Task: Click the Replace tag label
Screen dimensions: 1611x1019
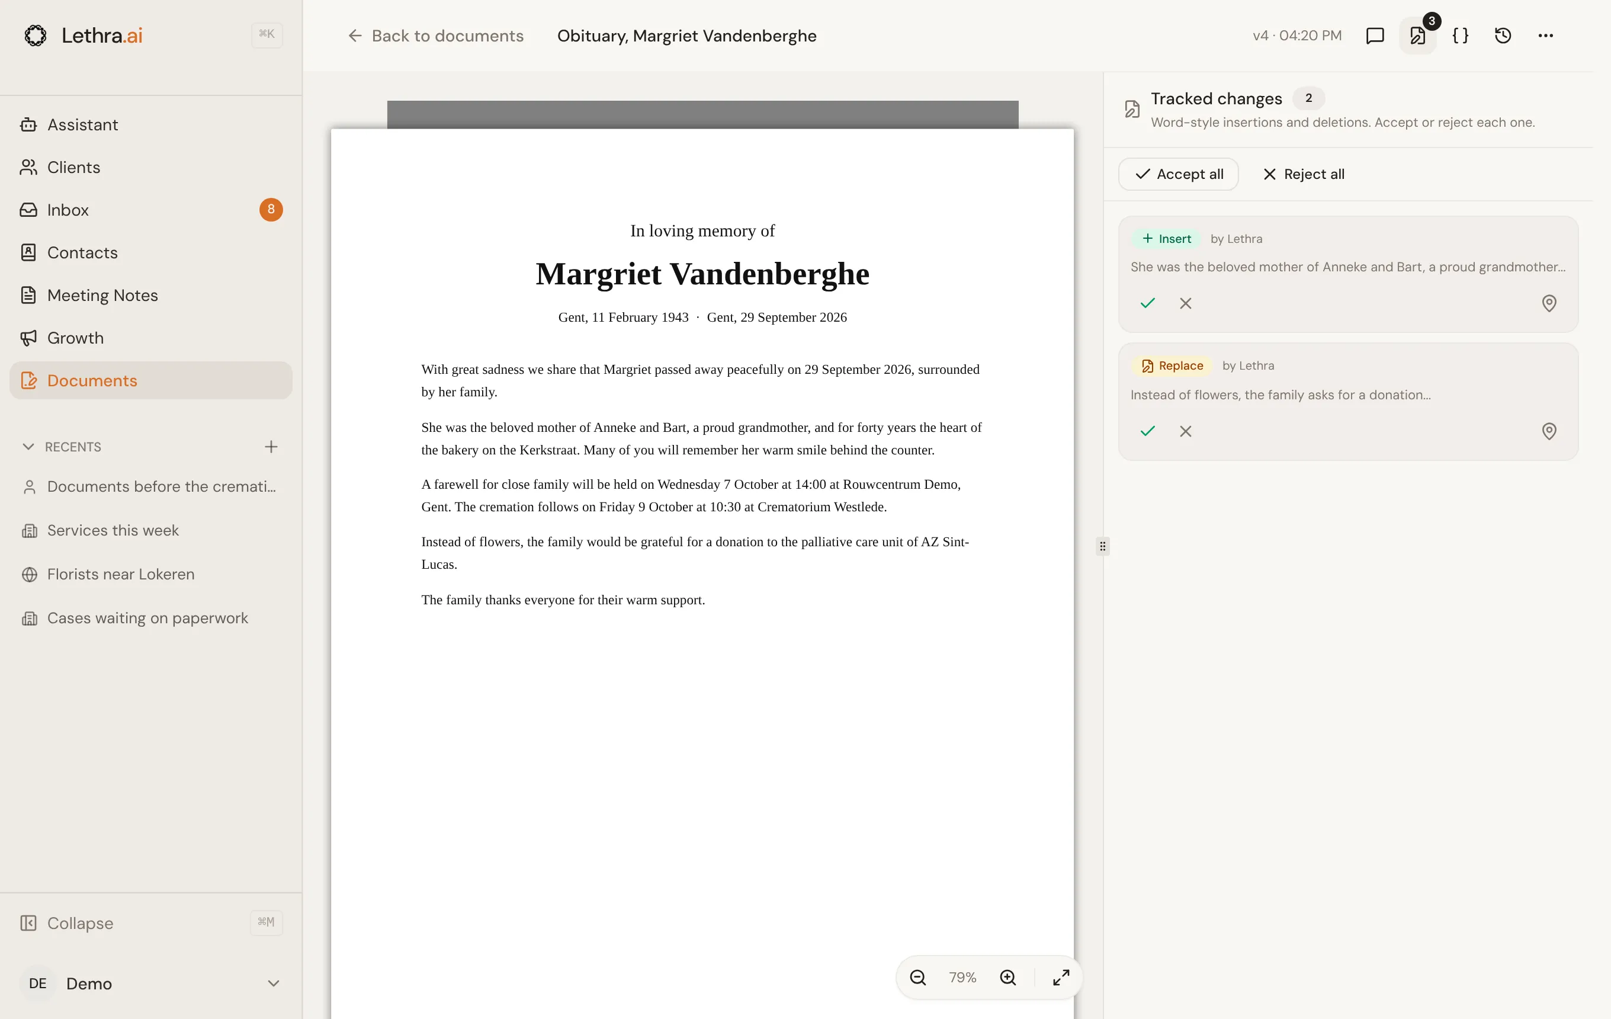Action: click(x=1172, y=366)
